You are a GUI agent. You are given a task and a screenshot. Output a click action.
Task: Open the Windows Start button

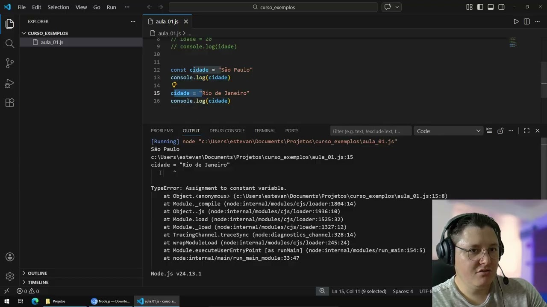pos(6,301)
